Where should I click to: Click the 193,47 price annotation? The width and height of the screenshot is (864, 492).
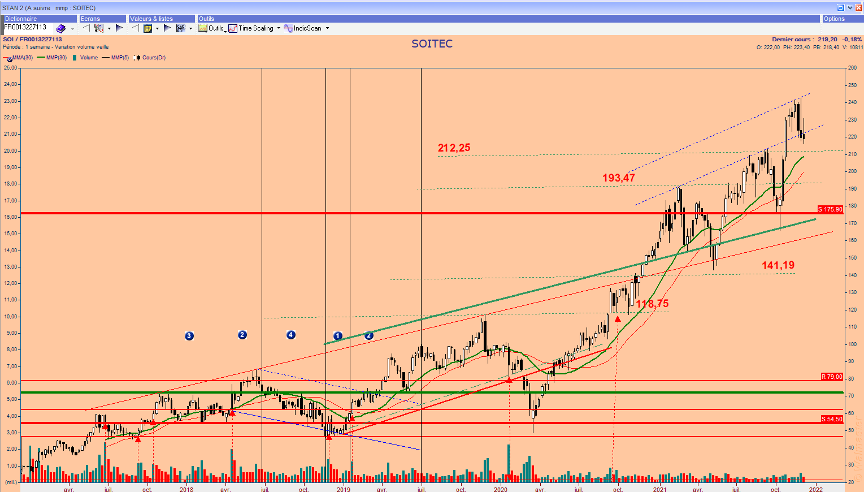(619, 178)
